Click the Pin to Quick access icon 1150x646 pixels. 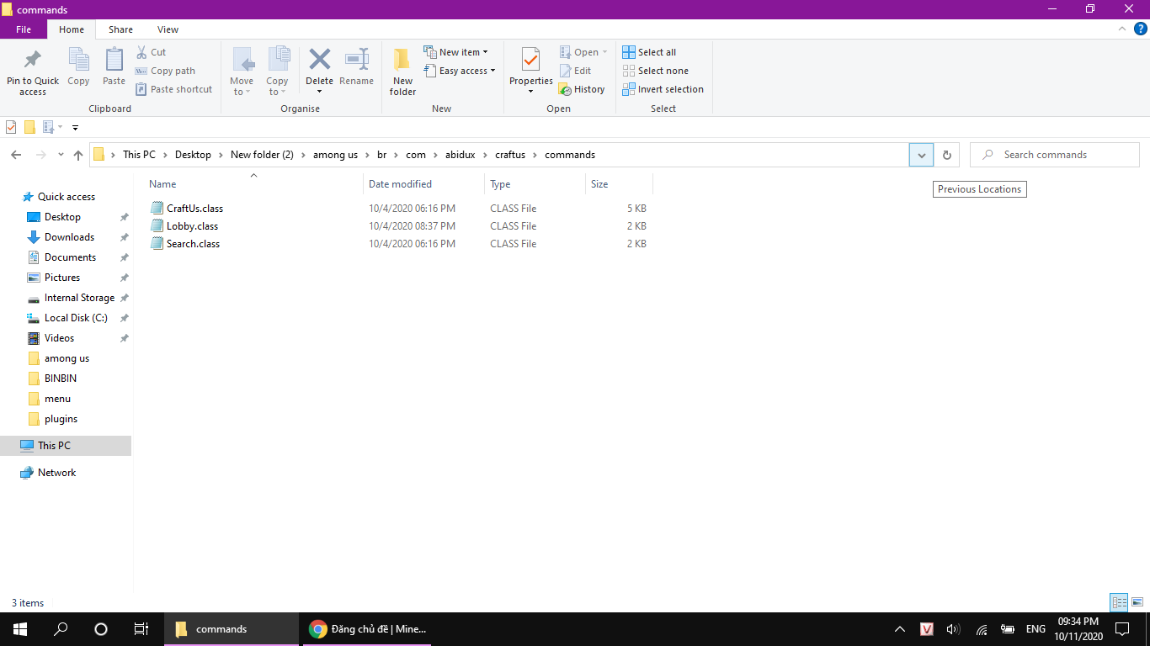coord(33,61)
